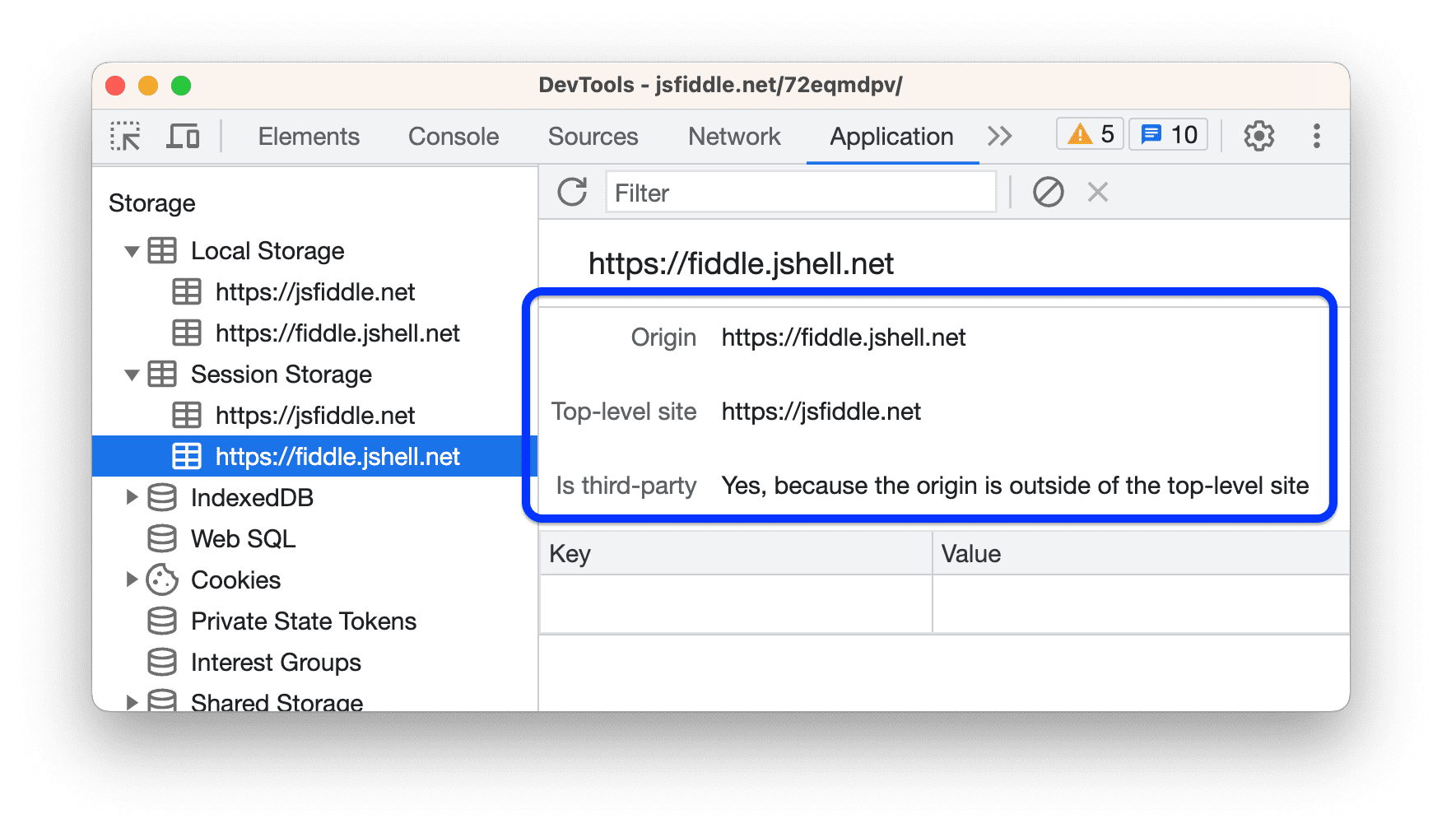Select Interest Groups in the sidebar
The image size is (1442, 833).
pos(275,662)
